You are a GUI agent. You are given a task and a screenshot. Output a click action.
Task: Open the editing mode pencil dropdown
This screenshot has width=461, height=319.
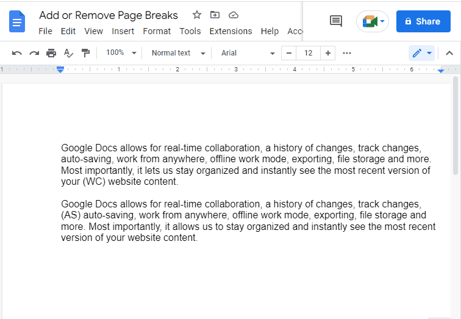pos(421,53)
